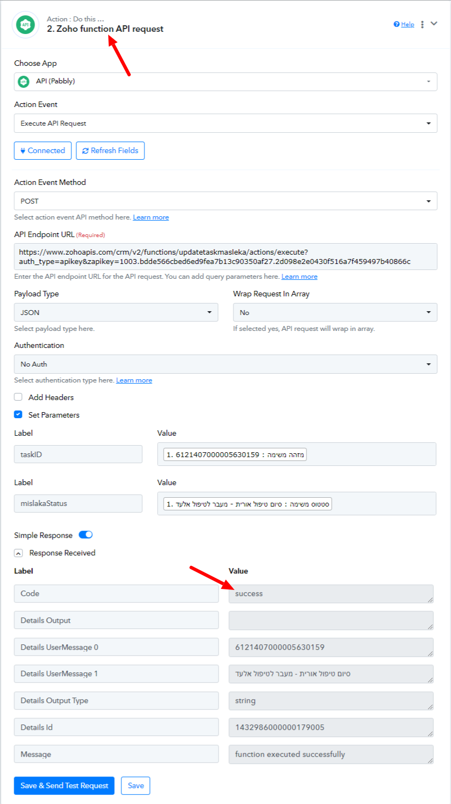Click the Refresh Fields button
The image size is (451, 804).
coord(110,150)
